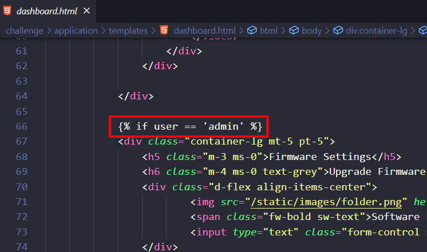
Task: Click the container-lg mt-5 pt-5 class value
Action: tap(259, 141)
